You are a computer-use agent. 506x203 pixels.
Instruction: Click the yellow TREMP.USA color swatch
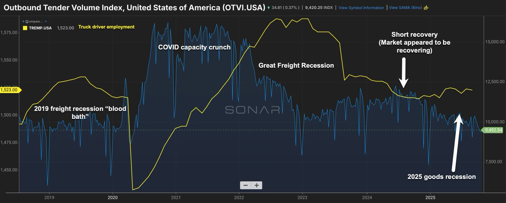pyautogui.click(x=25, y=28)
